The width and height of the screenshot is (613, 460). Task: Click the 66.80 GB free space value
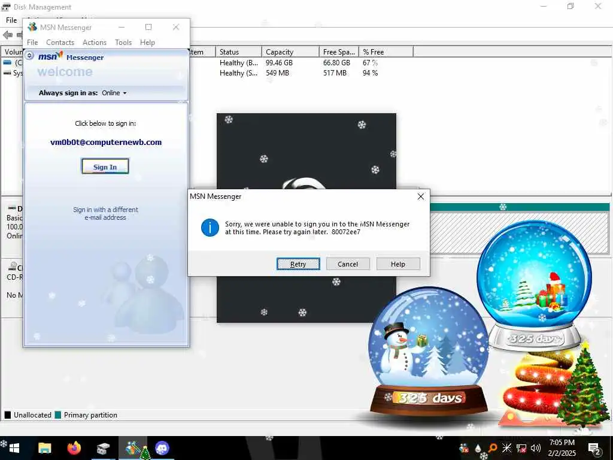(336, 62)
